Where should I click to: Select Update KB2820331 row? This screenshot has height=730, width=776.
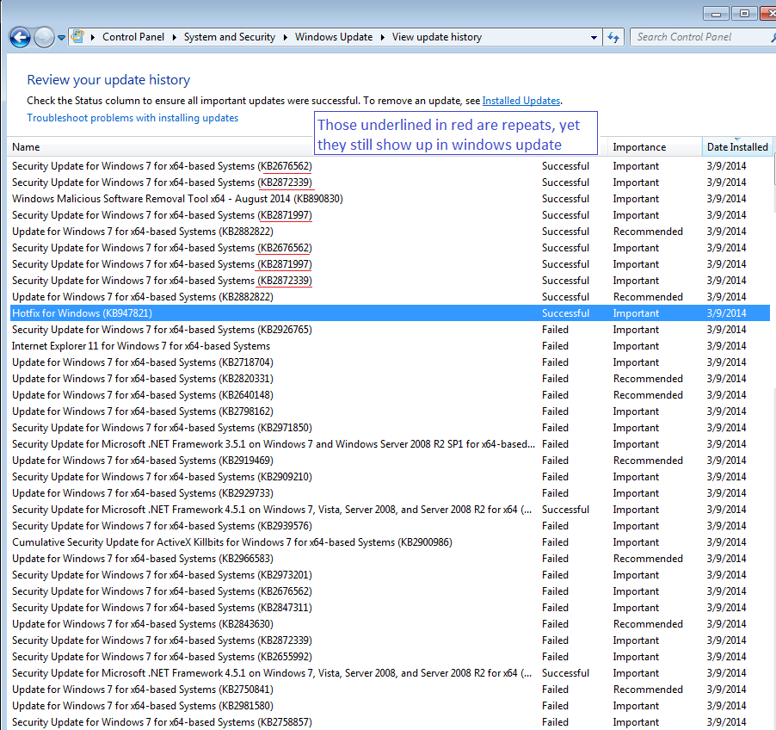(x=390, y=379)
